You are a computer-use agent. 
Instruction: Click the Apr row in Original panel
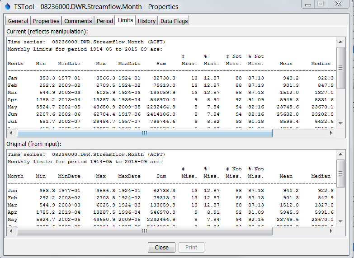(171, 212)
